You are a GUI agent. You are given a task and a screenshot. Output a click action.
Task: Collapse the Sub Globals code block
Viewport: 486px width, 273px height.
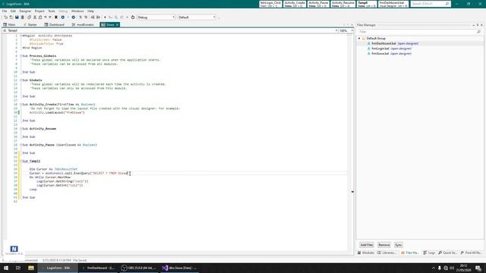tap(21, 80)
